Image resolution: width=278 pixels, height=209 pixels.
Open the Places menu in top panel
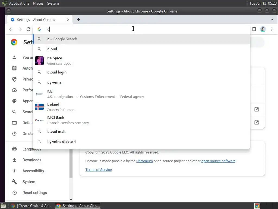pyautogui.click(x=38, y=3)
